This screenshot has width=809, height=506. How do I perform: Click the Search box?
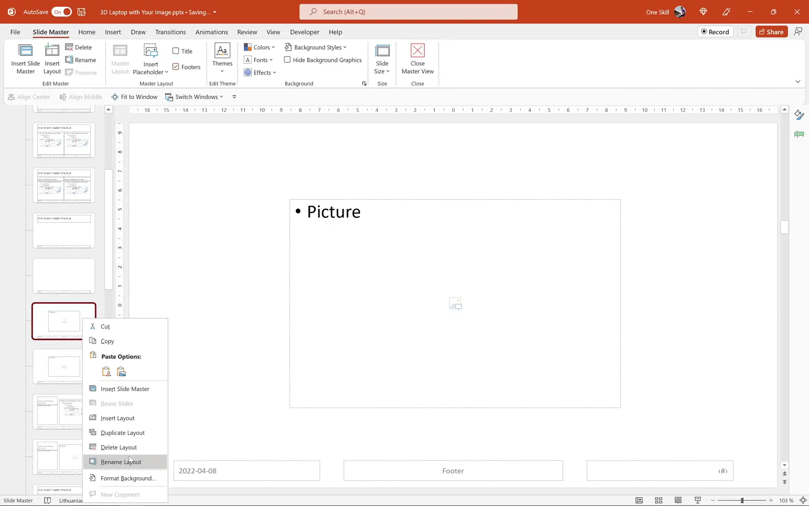tap(408, 12)
